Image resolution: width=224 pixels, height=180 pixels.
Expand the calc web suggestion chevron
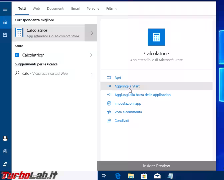pos(91,73)
